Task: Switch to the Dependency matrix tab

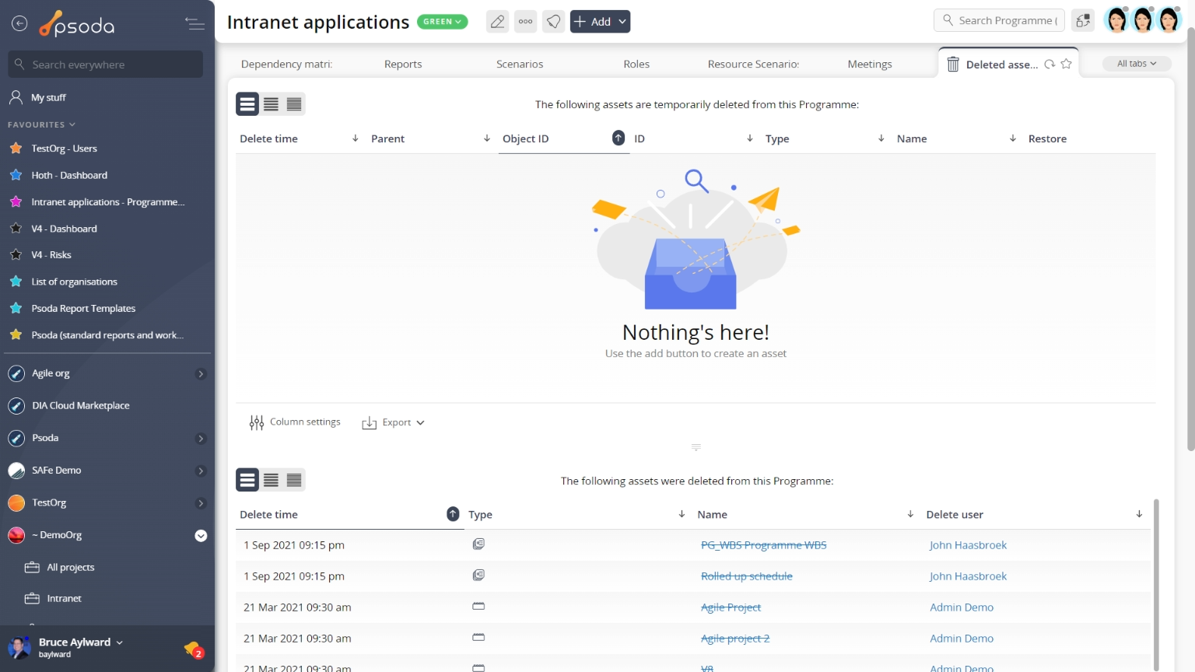Action: pyautogui.click(x=286, y=65)
